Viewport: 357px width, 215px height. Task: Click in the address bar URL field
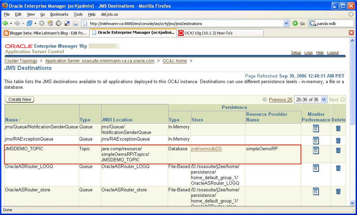185,23
